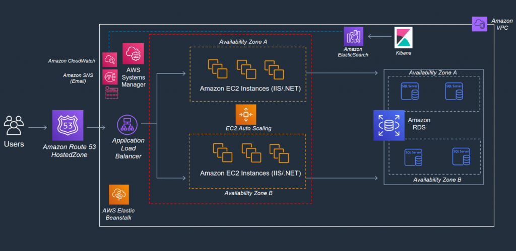
Task: Click the Kibana logo
Action: click(404, 37)
